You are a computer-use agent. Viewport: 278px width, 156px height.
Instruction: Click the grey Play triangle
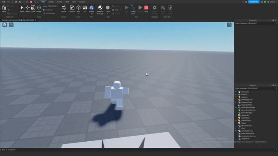[126, 8]
